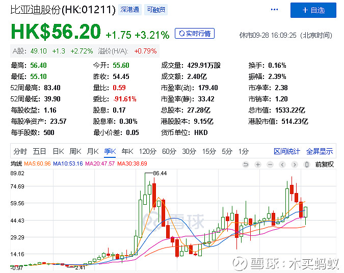The width and height of the screenshot is (344, 273).
Task: Click the 股息率 value 0.30%
Action: tap(128, 121)
